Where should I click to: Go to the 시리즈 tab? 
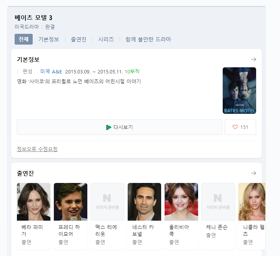point(106,39)
